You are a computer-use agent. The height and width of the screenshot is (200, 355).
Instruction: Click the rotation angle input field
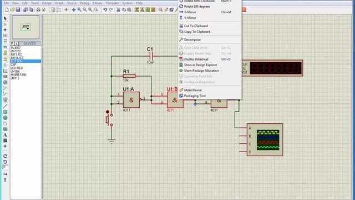point(6,167)
